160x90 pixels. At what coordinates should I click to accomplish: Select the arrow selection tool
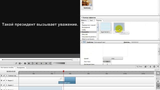click(x=158, y=73)
